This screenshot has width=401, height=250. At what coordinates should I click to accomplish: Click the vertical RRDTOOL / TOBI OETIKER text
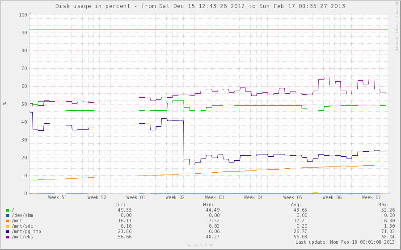[x=396, y=26]
